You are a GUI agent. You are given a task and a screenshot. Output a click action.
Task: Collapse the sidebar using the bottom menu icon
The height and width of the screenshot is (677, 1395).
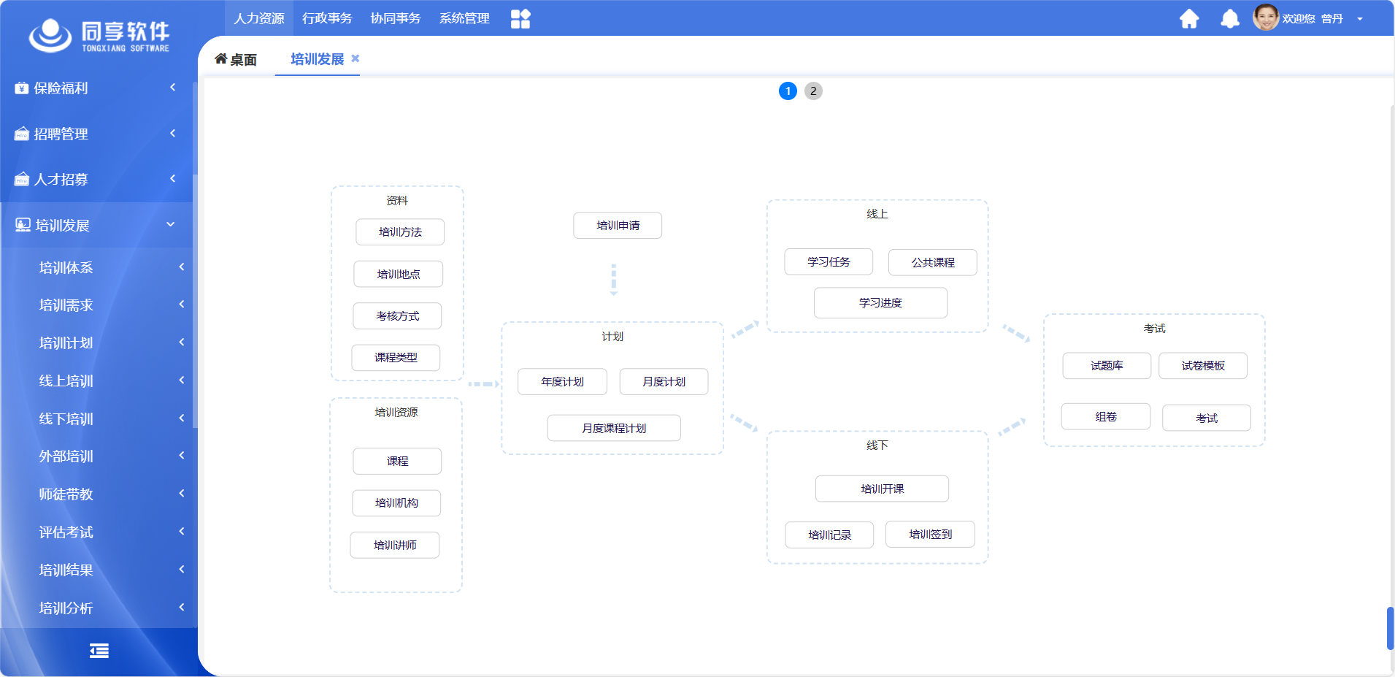click(99, 651)
